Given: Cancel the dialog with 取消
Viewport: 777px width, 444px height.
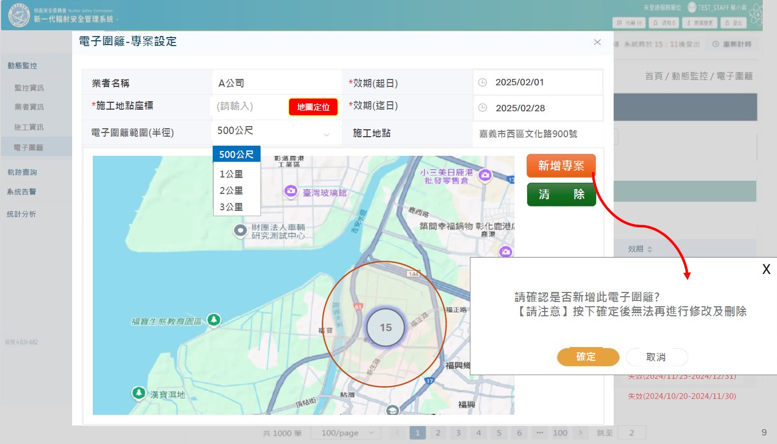Looking at the screenshot, I should point(656,357).
